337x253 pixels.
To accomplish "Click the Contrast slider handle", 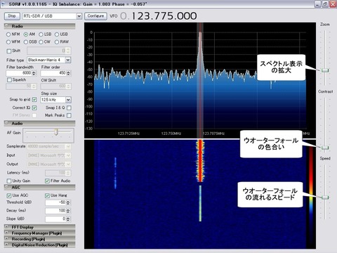I will pyautogui.click(x=325, y=148).
